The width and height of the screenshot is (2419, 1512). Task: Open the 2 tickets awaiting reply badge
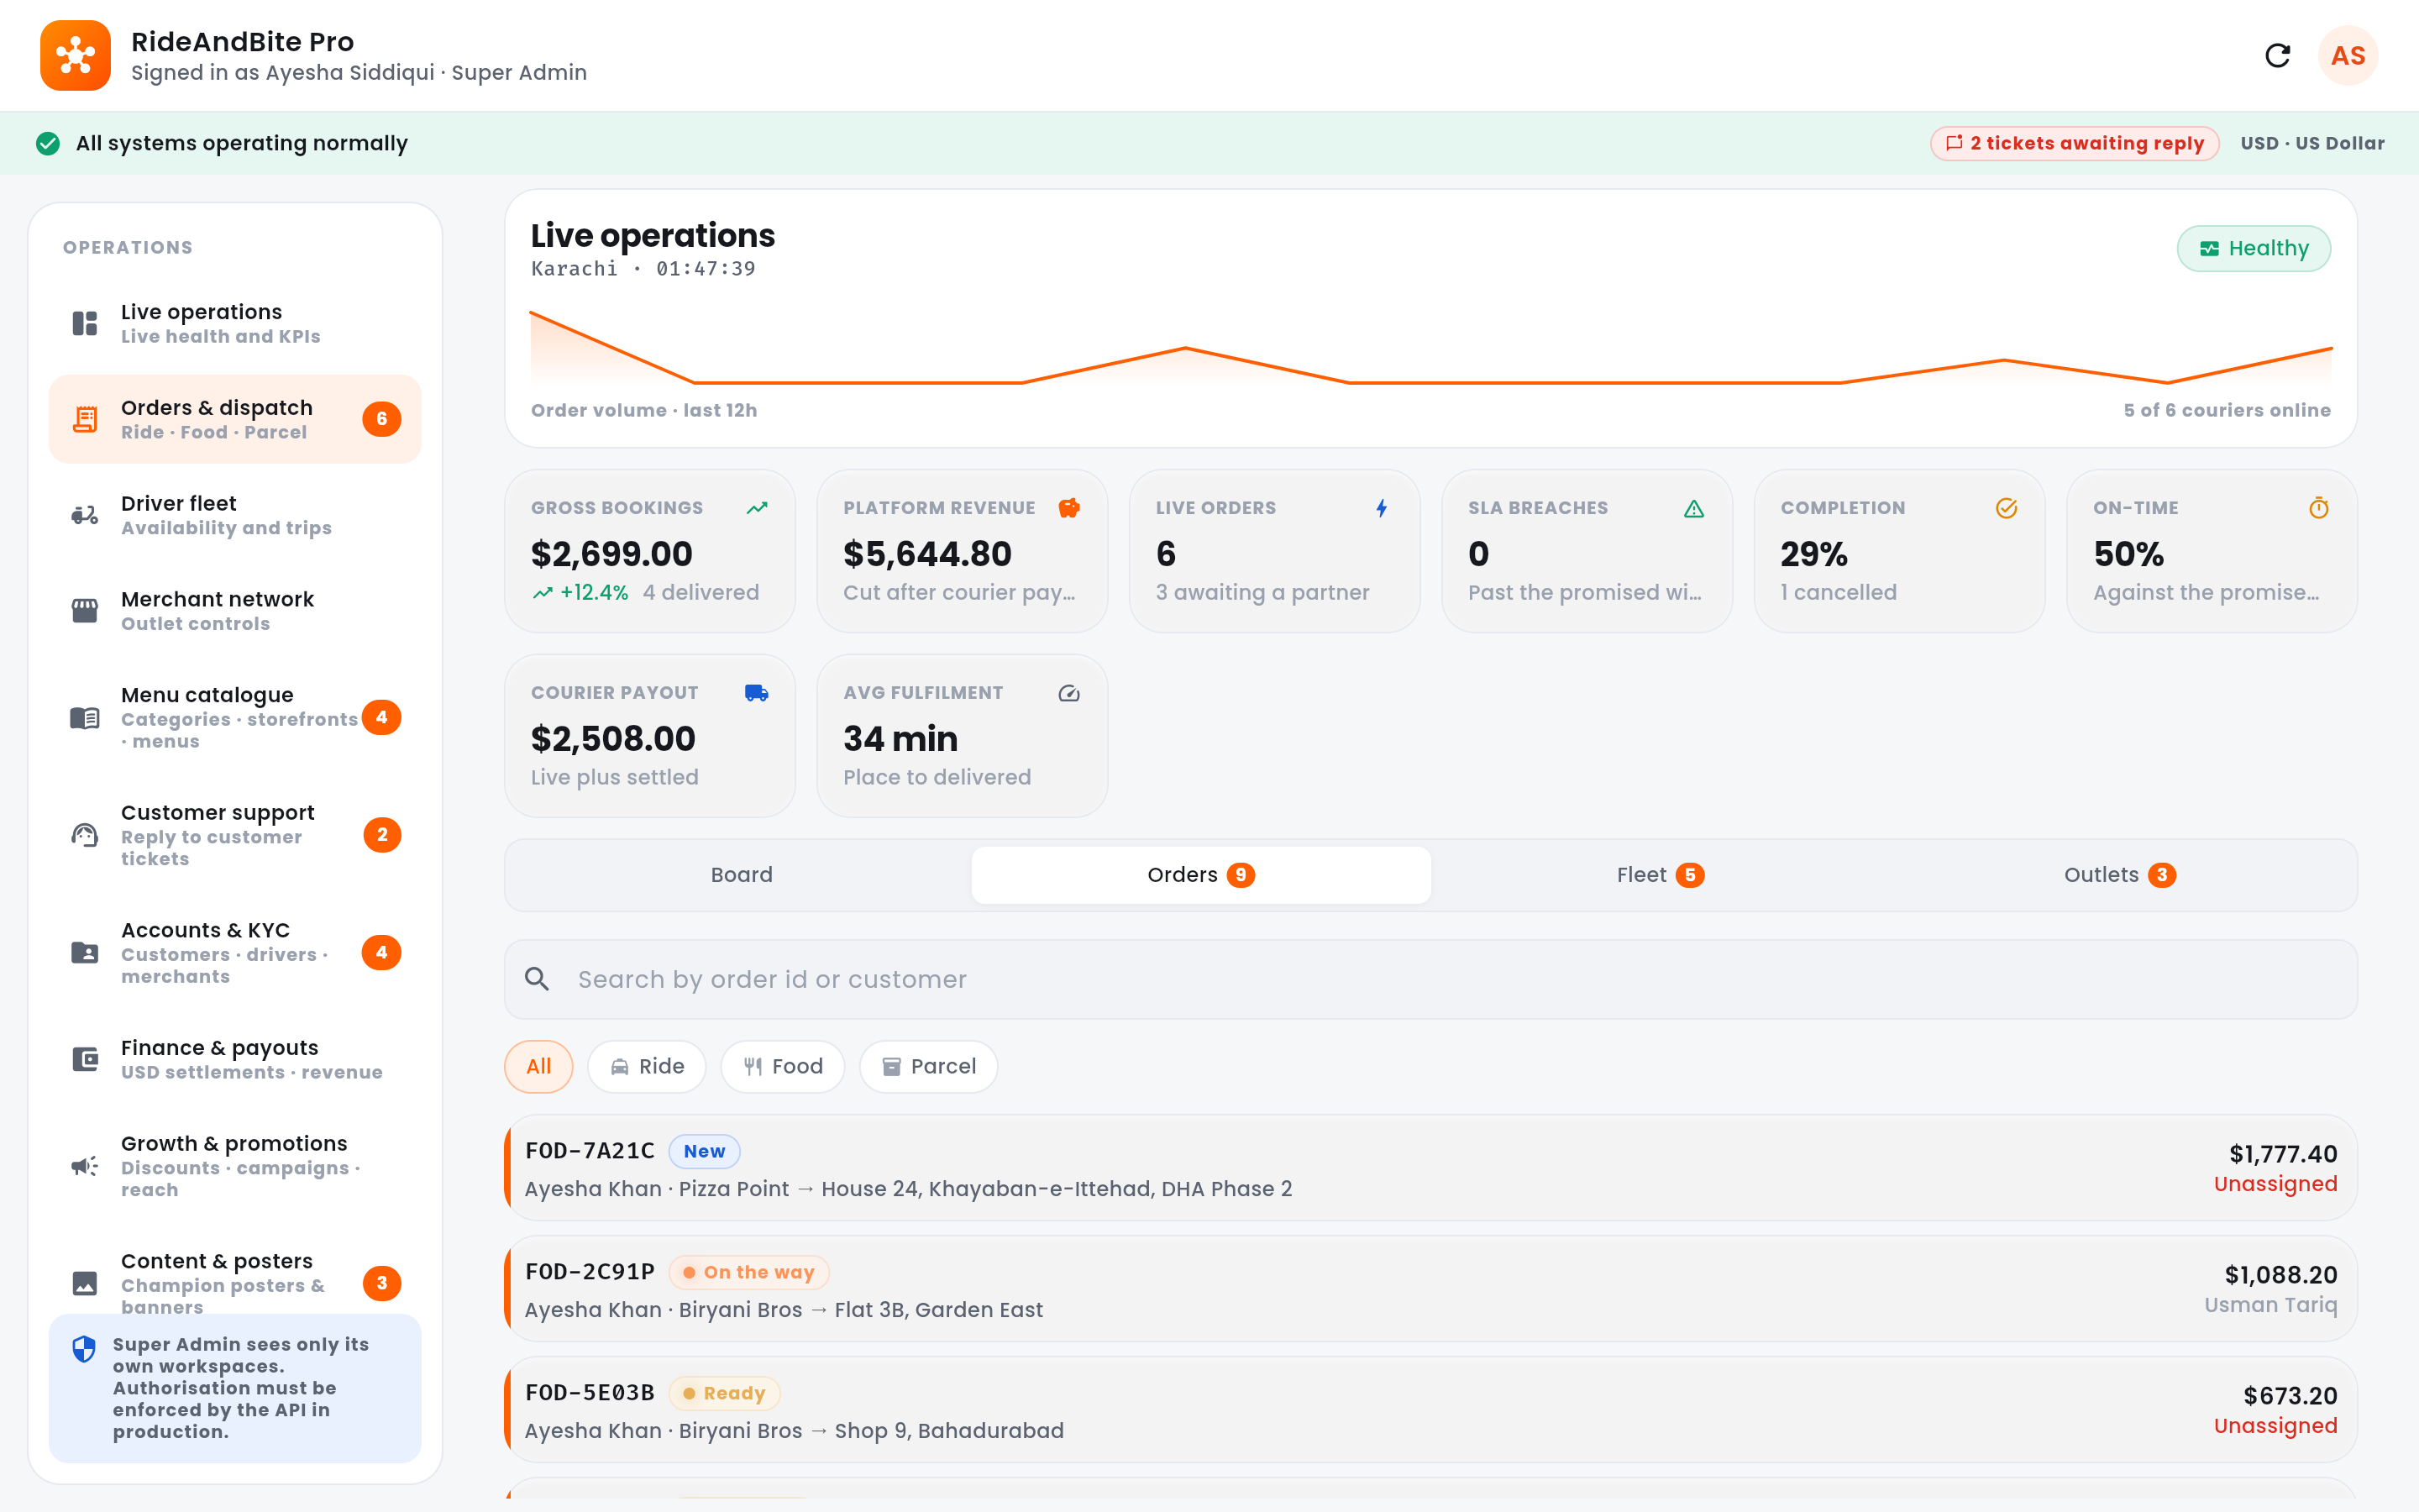point(2074,143)
